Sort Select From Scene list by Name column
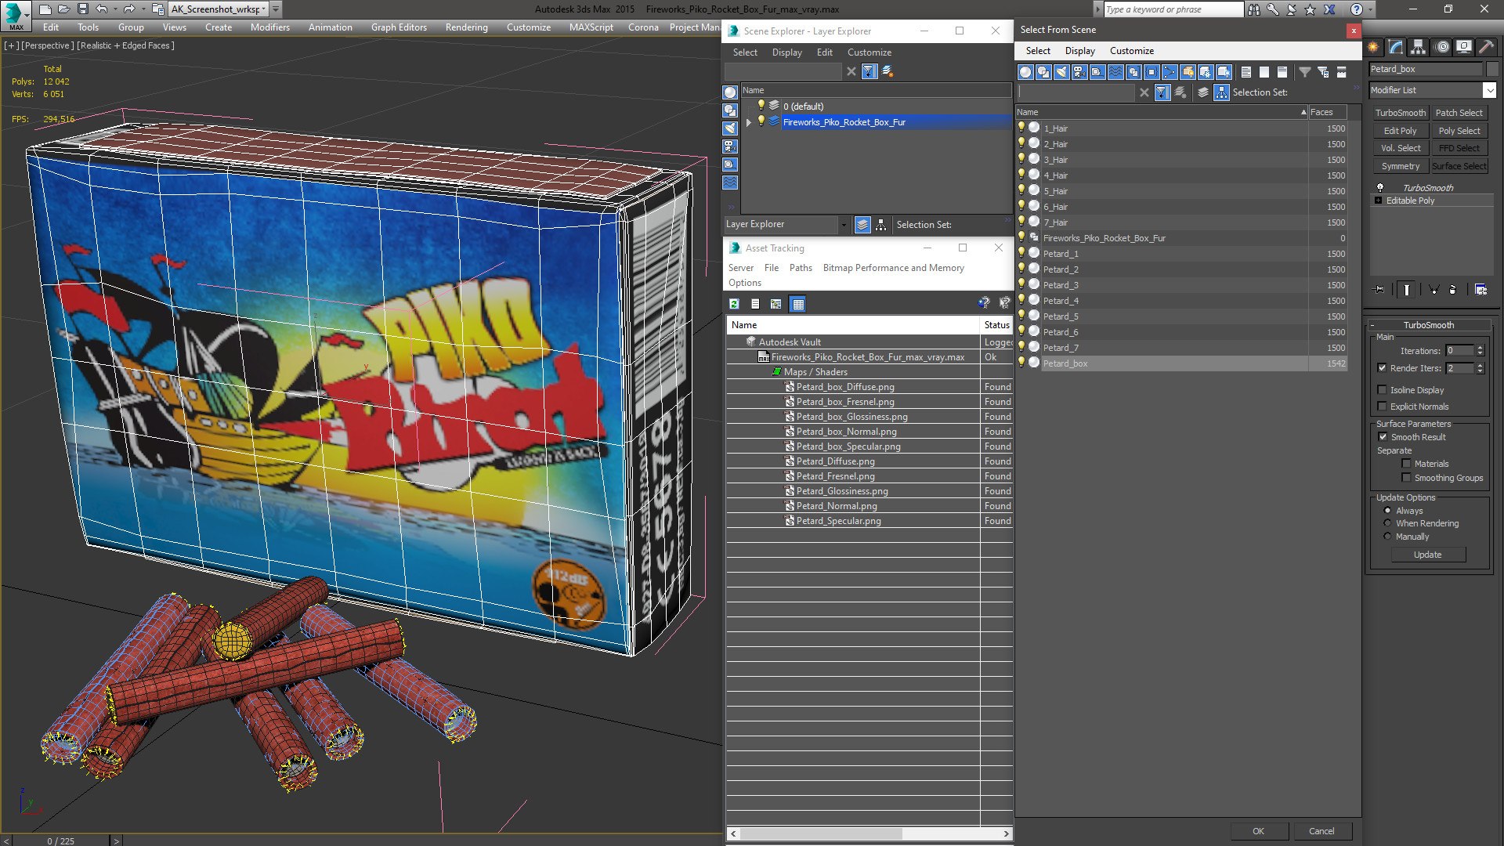The image size is (1504, 846). 1161,112
